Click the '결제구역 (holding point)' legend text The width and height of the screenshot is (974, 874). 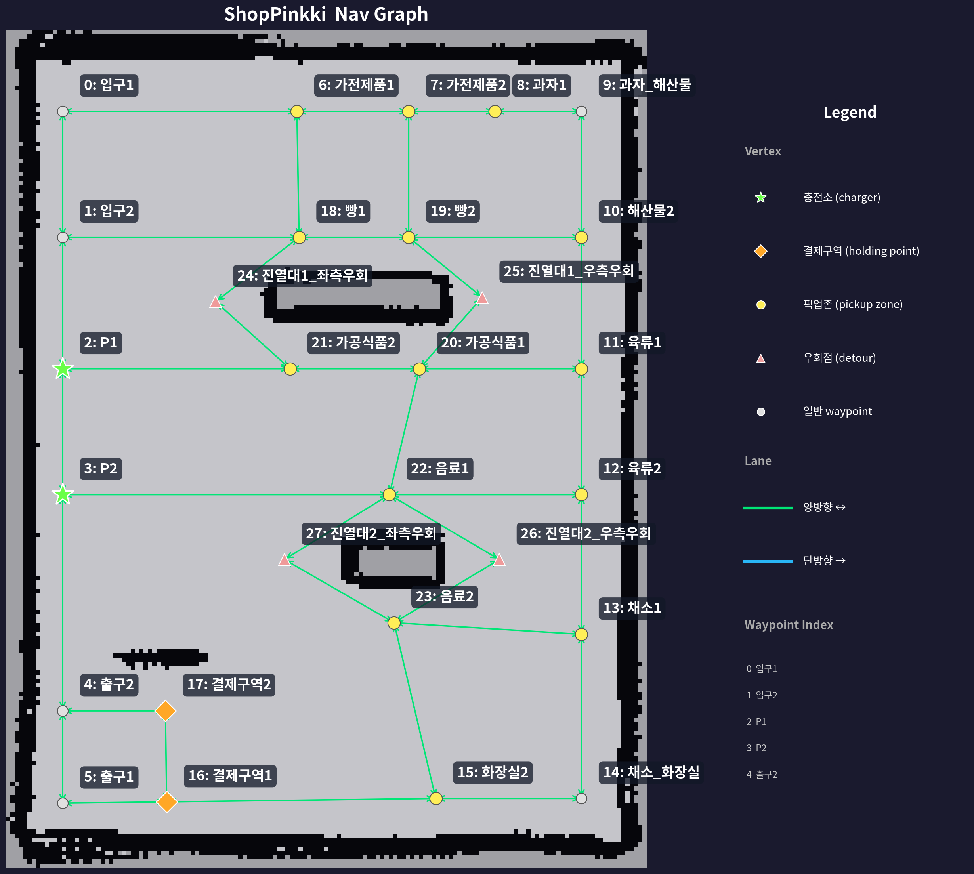pos(861,251)
